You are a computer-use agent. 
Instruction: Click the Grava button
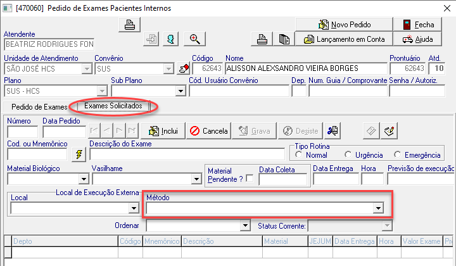(254, 131)
